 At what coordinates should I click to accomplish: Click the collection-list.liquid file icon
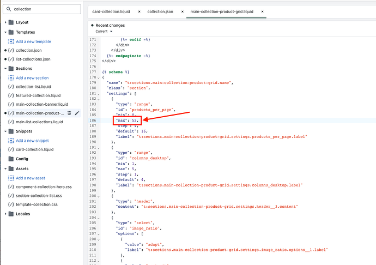coord(11,87)
